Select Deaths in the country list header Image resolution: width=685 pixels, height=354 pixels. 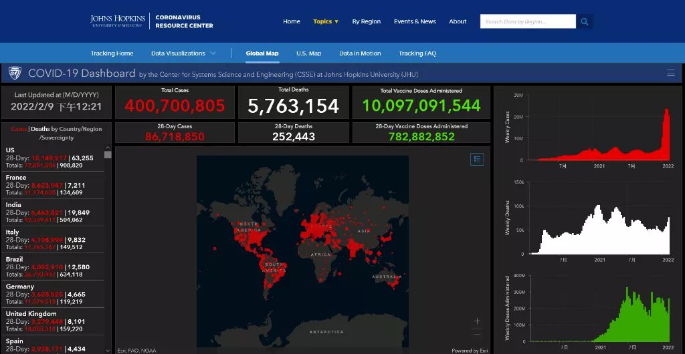point(40,129)
